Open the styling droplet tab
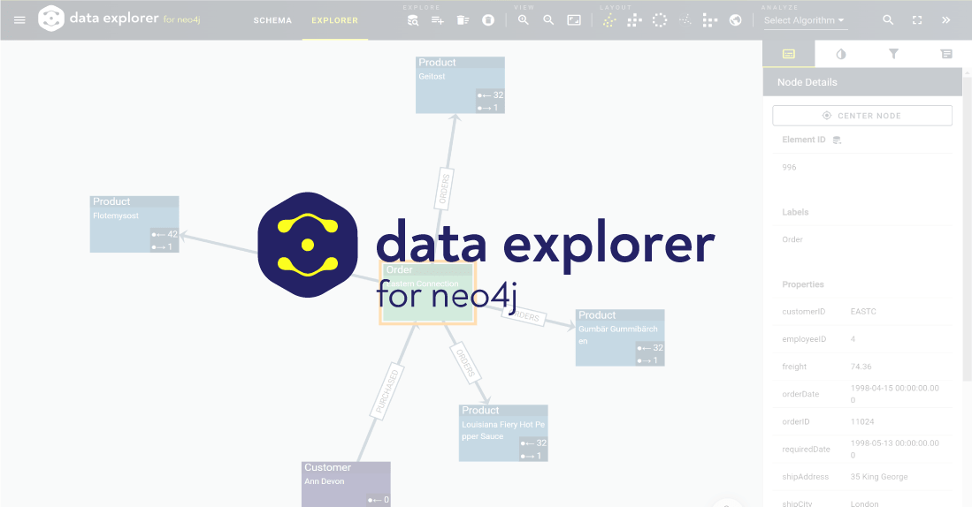Image resolution: width=972 pixels, height=507 pixels. (841, 54)
